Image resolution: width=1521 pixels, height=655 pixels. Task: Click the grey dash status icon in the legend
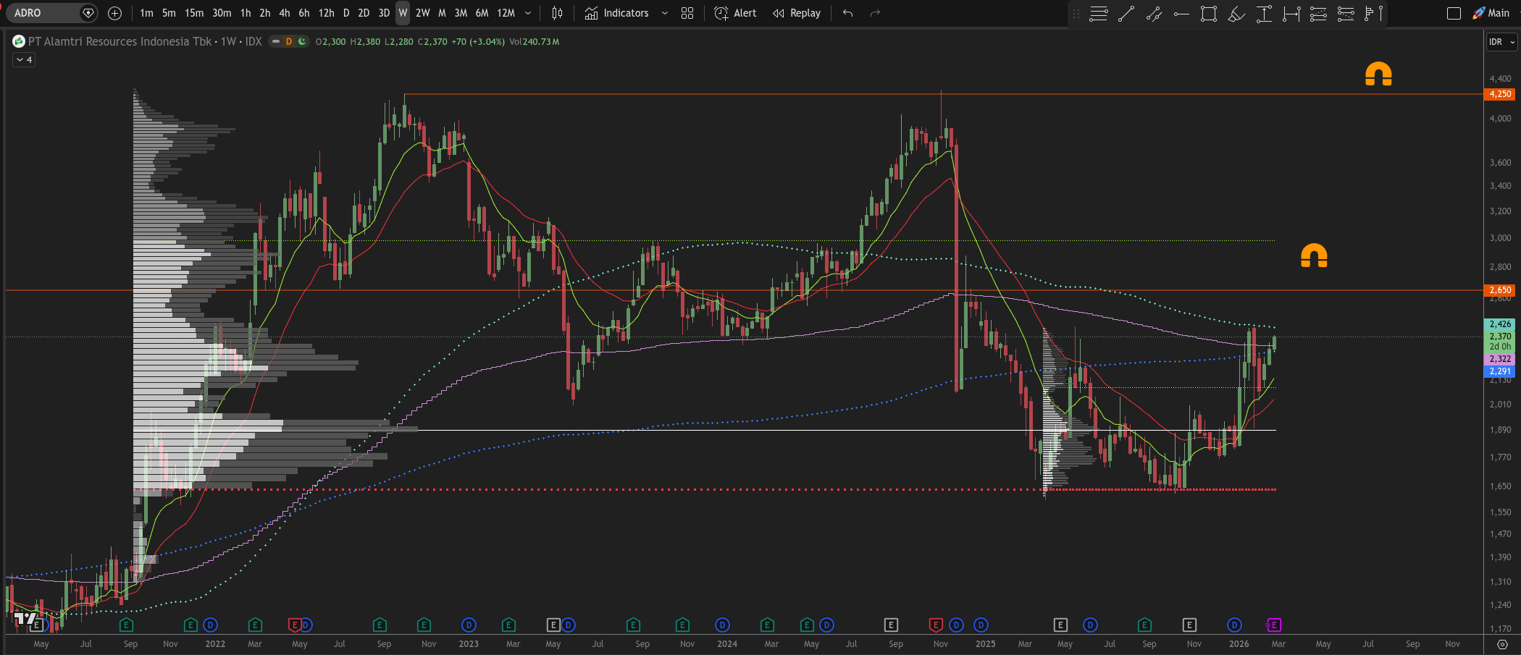[x=276, y=41]
